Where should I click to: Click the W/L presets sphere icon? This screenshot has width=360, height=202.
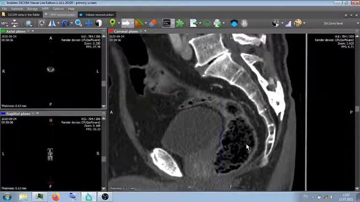[x=276, y=23]
